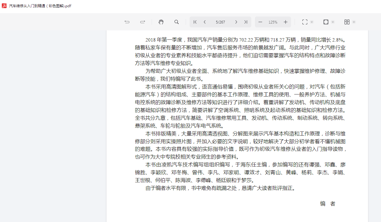Zoom out with the minus button
Image resolution: width=381 pixels, height=222 pixels.
point(260,22)
